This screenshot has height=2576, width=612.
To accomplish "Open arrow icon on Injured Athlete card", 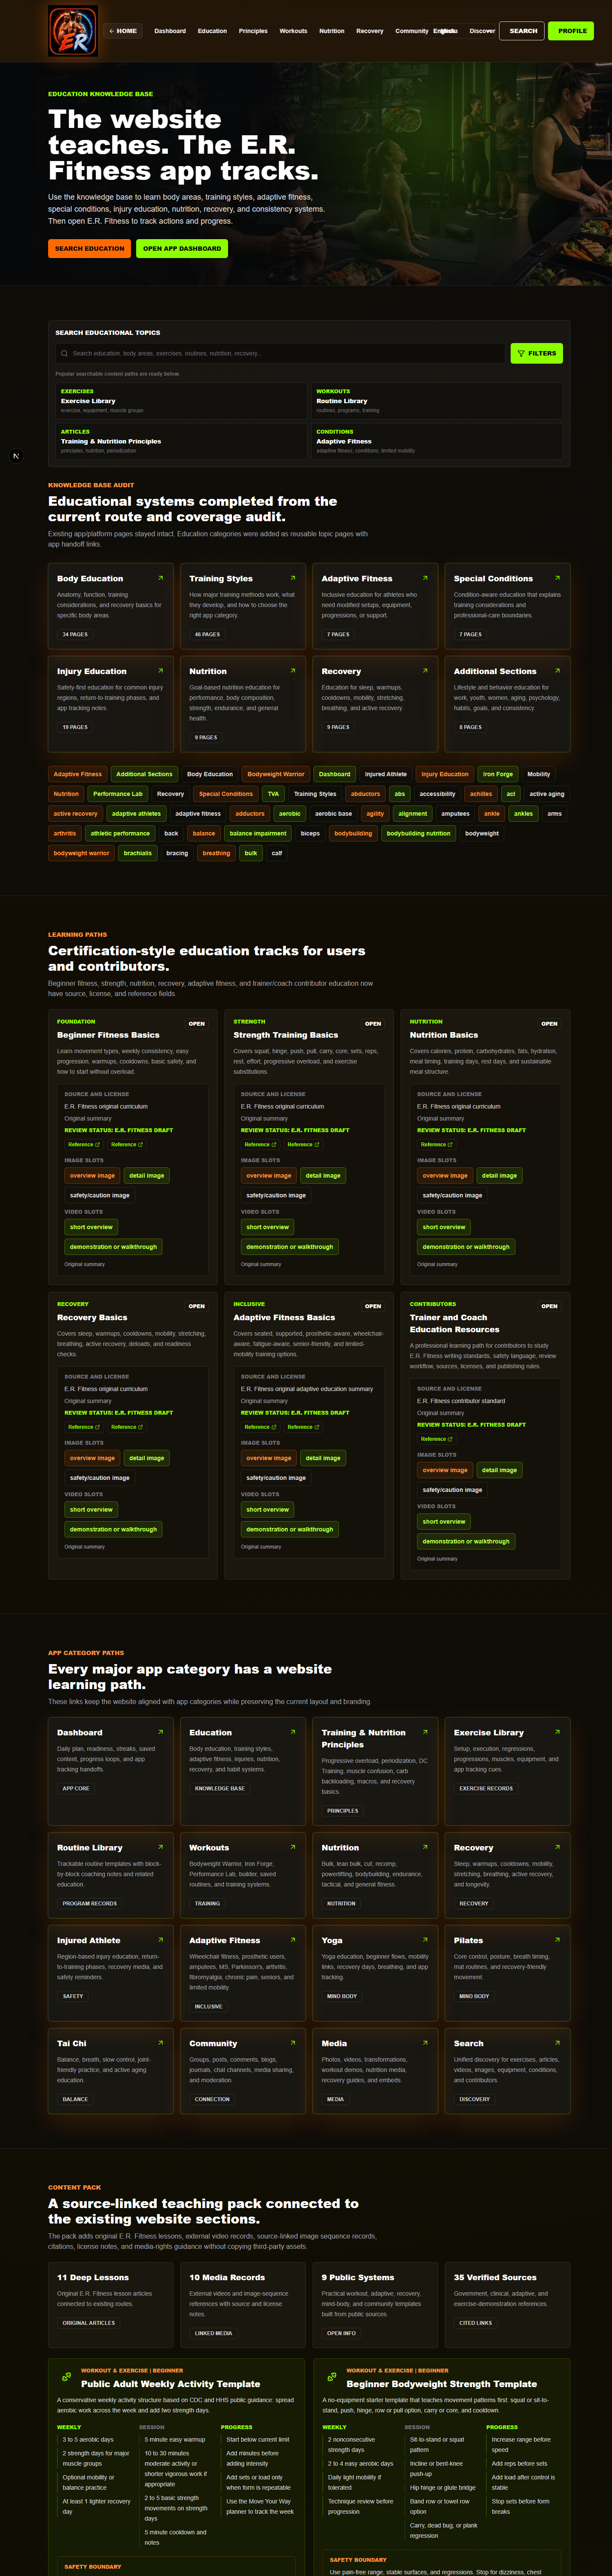I will (x=160, y=1940).
